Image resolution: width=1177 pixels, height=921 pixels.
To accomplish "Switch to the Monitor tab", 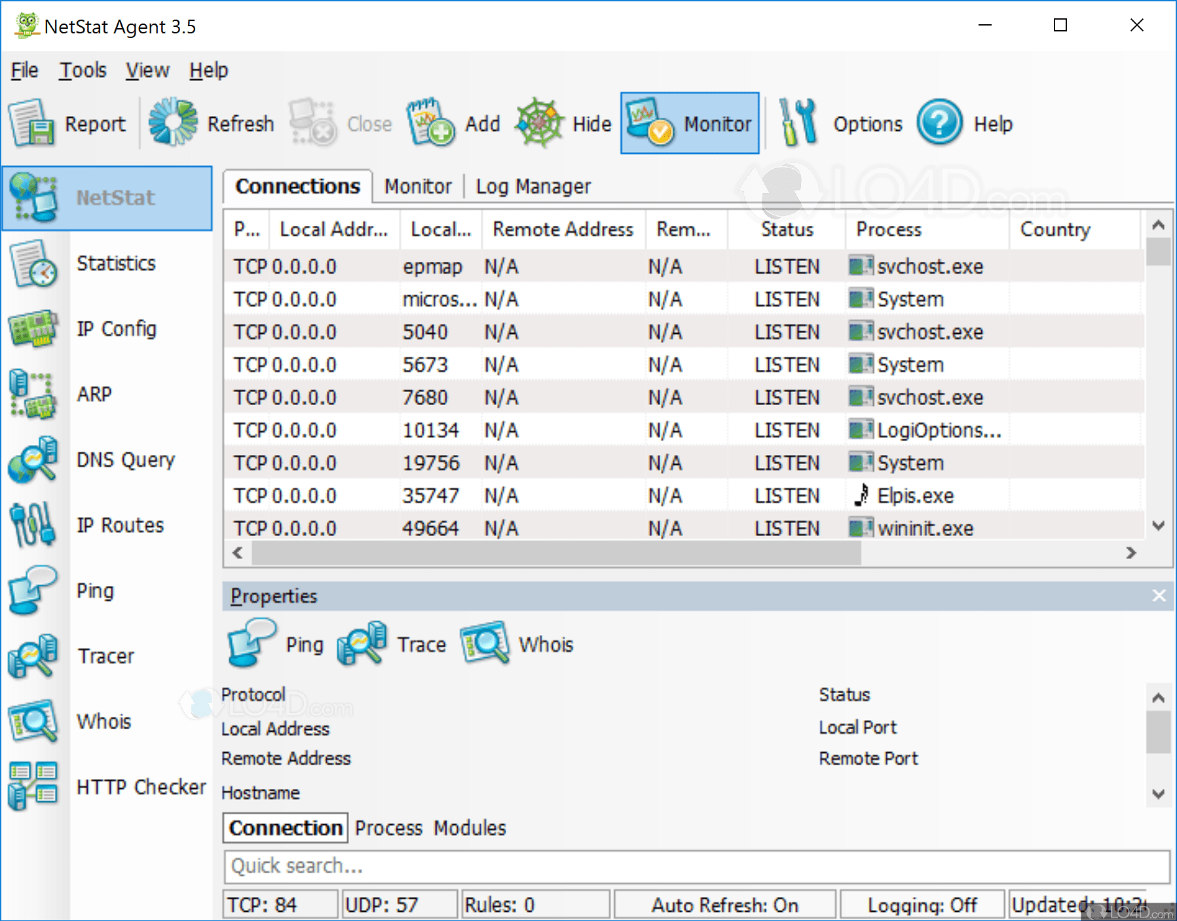I will click(418, 187).
